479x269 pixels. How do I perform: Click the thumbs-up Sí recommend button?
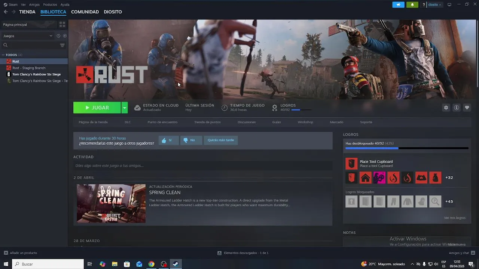168,140
